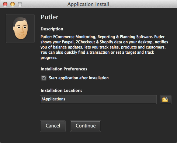Click the 'Start application after installation' label text
Viewport: 177px width, 143px height.
tap(79, 78)
